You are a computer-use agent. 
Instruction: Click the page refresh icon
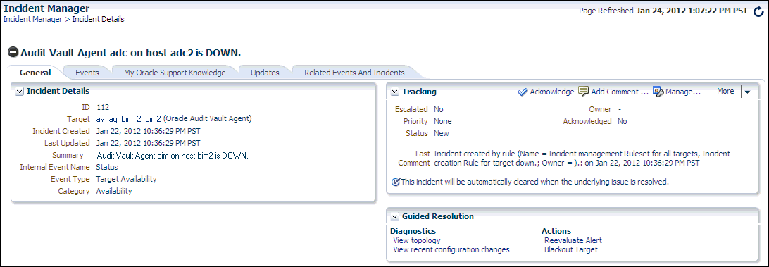click(758, 12)
